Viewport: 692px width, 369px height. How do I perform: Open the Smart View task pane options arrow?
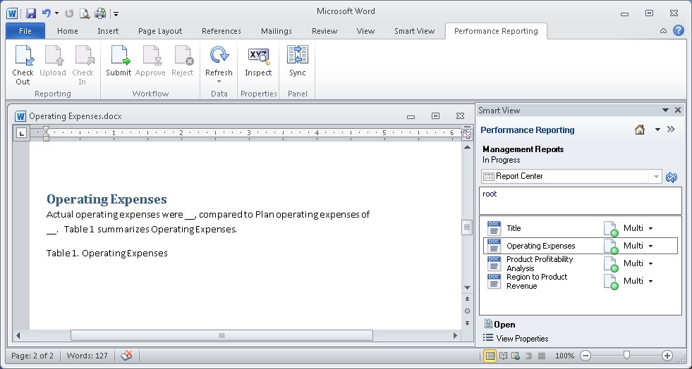click(x=665, y=110)
